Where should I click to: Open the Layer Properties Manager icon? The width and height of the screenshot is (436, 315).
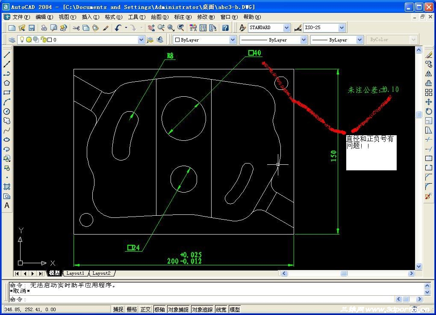[x=12, y=40]
